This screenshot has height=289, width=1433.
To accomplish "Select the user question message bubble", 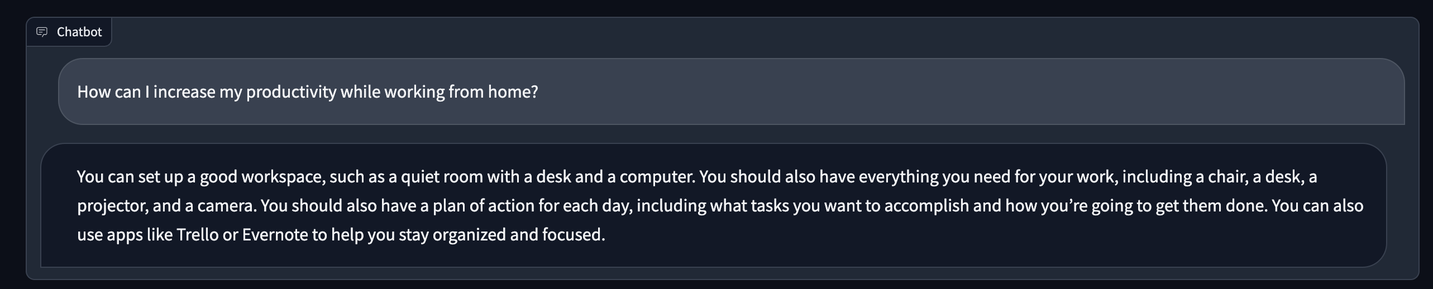I will coord(731,91).
